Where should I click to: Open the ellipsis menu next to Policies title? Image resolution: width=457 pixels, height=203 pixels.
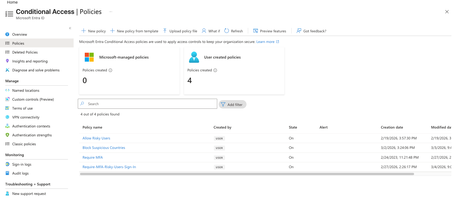pyautogui.click(x=111, y=12)
